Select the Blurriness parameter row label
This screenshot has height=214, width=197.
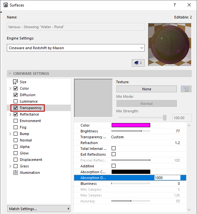tap(89, 184)
